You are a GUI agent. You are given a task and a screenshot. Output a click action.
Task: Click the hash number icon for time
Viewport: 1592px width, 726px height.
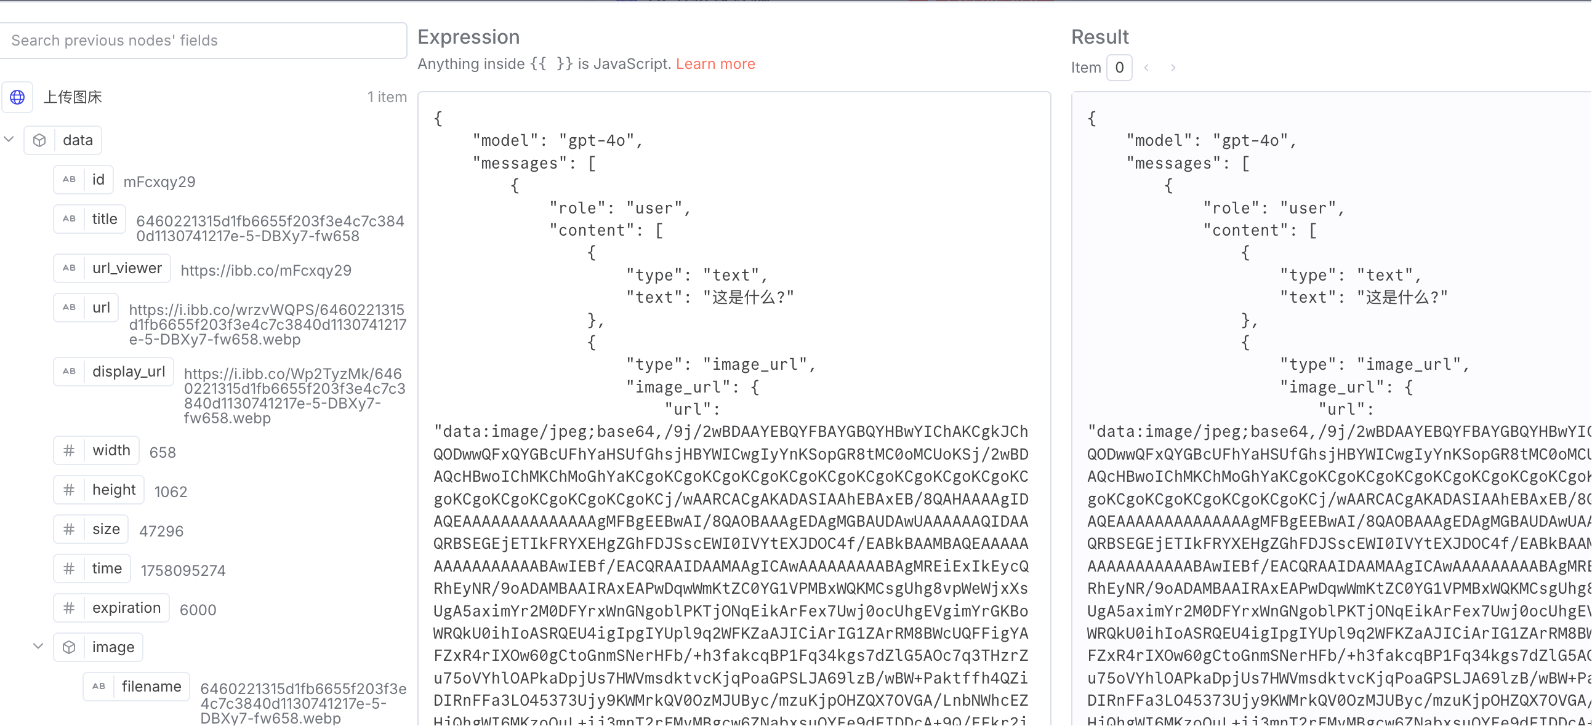tap(69, 568)
